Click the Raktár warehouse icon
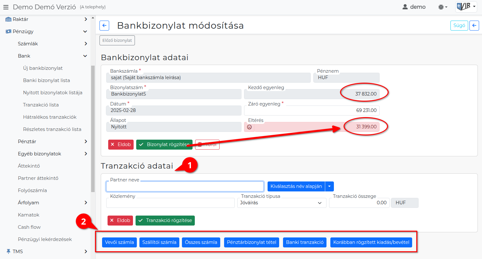This screenshot has height=259, width=482. (x=8, y=19)
